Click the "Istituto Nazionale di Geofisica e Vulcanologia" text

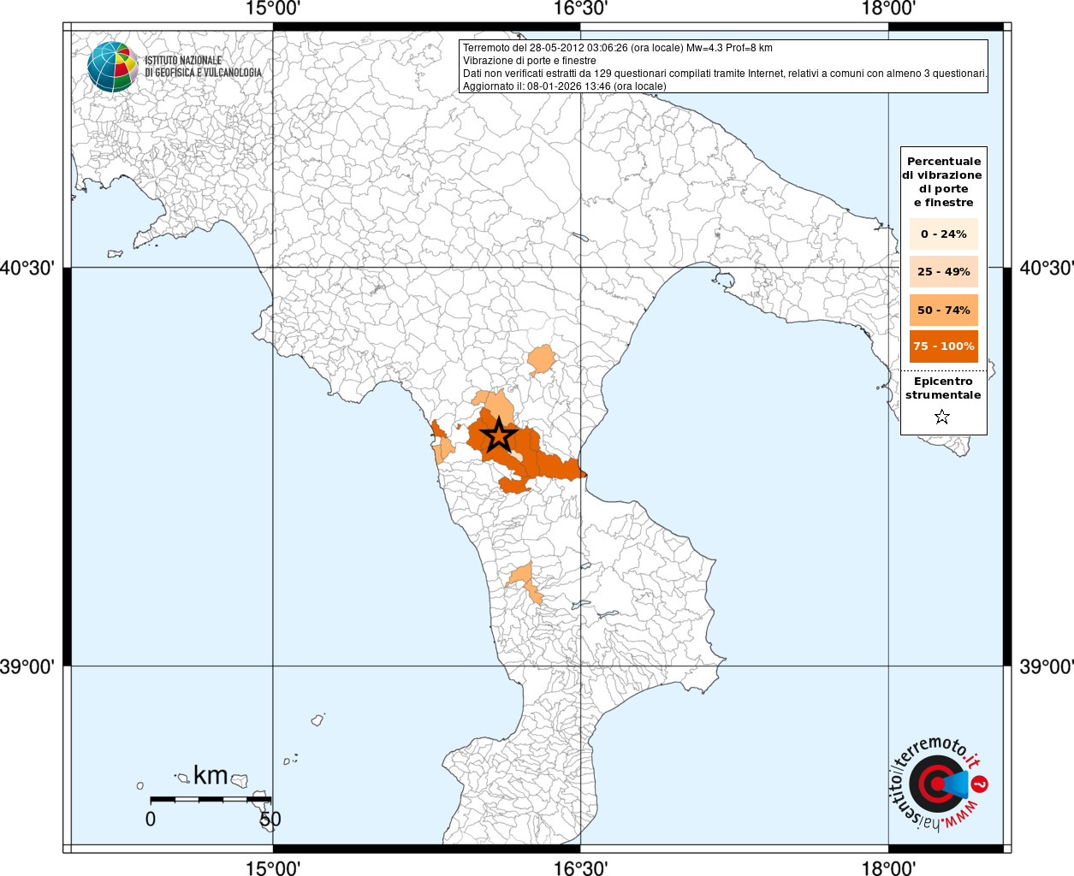point(203,67)
